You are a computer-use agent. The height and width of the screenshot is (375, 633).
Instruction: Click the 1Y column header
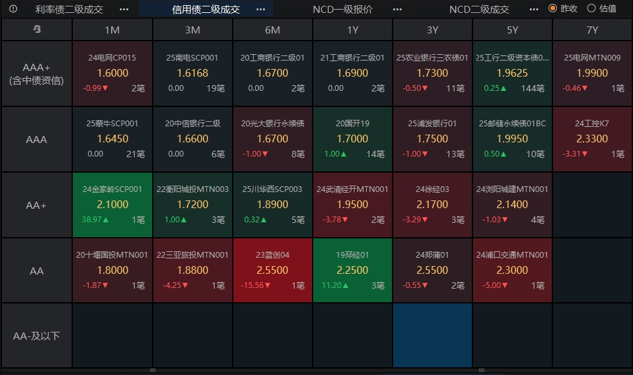point(353,30)
